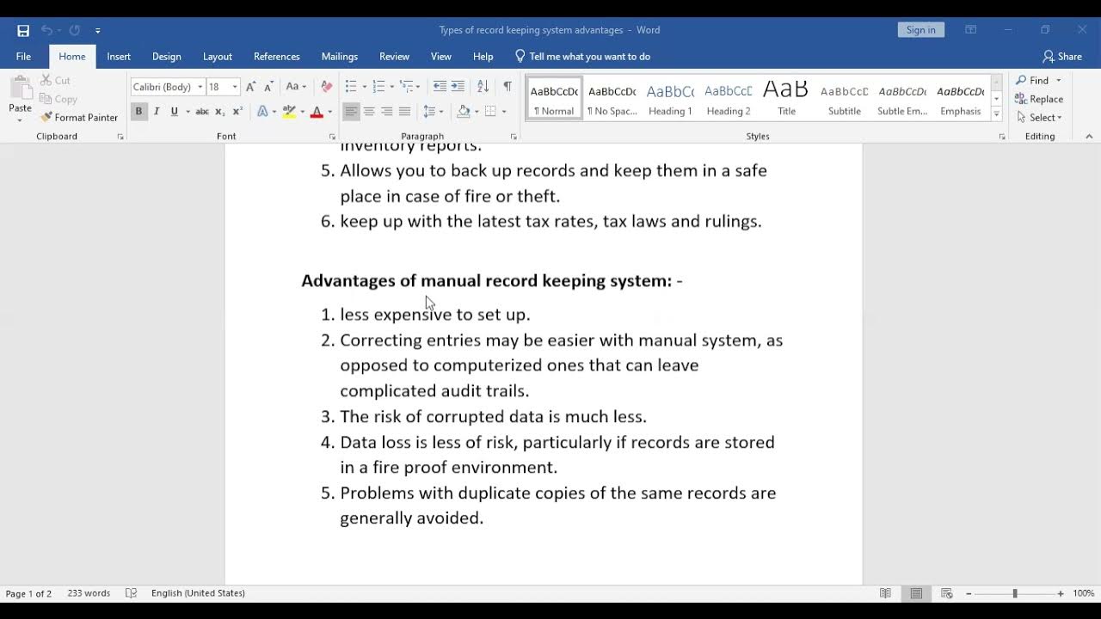Click the spelling proofing icon in the status bar

click(131, 593)
